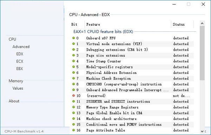The image size is (211, 135).
Task: Open the EBX register page
Action: [20, 69]
